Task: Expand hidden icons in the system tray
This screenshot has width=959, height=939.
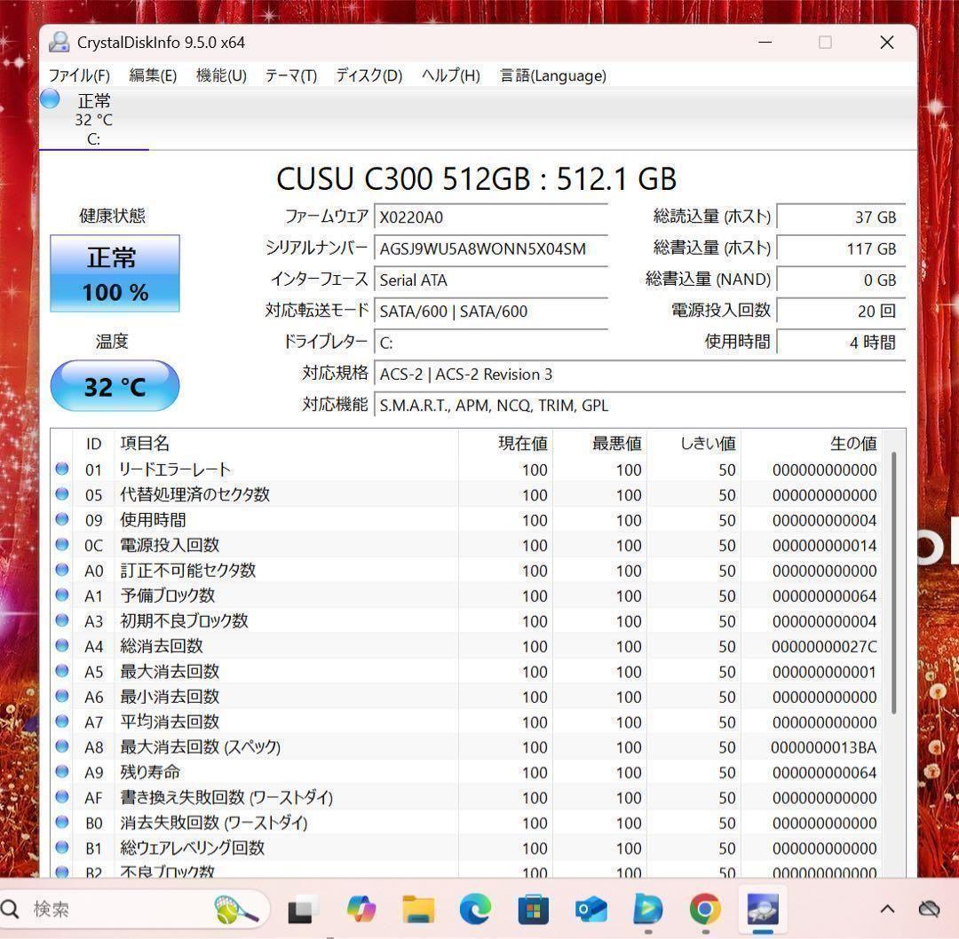Action: pyautogui.click(x=886, y=909)
